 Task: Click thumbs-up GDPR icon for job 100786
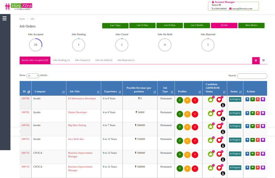pos(210,100)
